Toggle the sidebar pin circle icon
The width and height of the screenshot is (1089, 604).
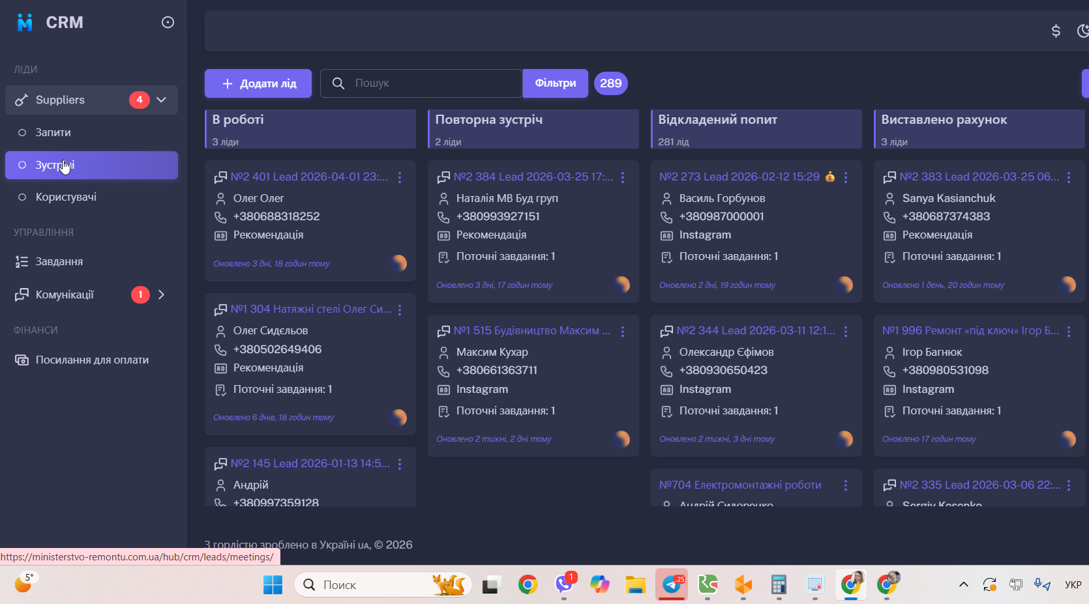point(168,22)
